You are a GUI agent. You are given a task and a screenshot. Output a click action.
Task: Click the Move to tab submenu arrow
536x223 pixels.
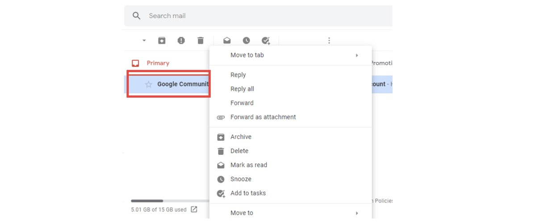click(357, 55)
